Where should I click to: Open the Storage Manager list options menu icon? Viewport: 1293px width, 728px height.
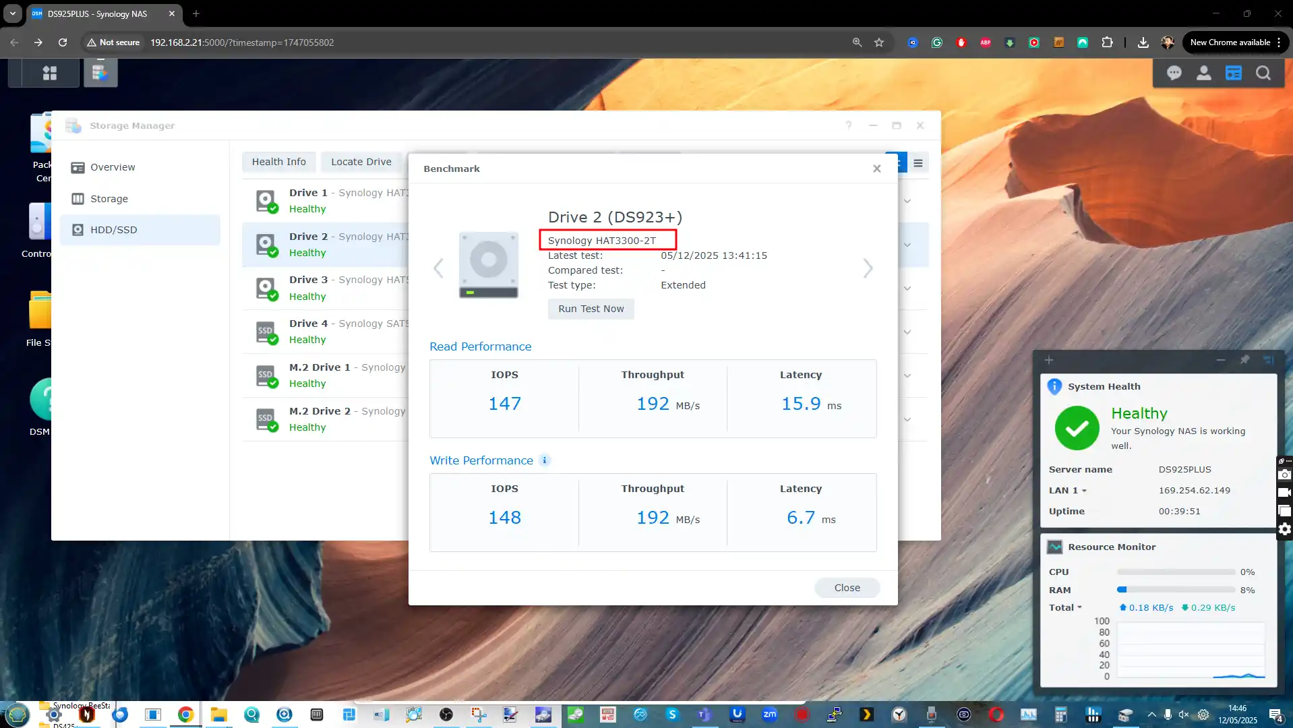[x=918, y=162]
